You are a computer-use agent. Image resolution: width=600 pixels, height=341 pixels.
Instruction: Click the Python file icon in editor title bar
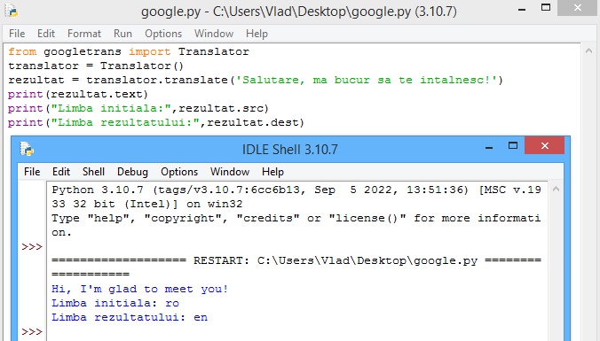(x=12, y=11)
